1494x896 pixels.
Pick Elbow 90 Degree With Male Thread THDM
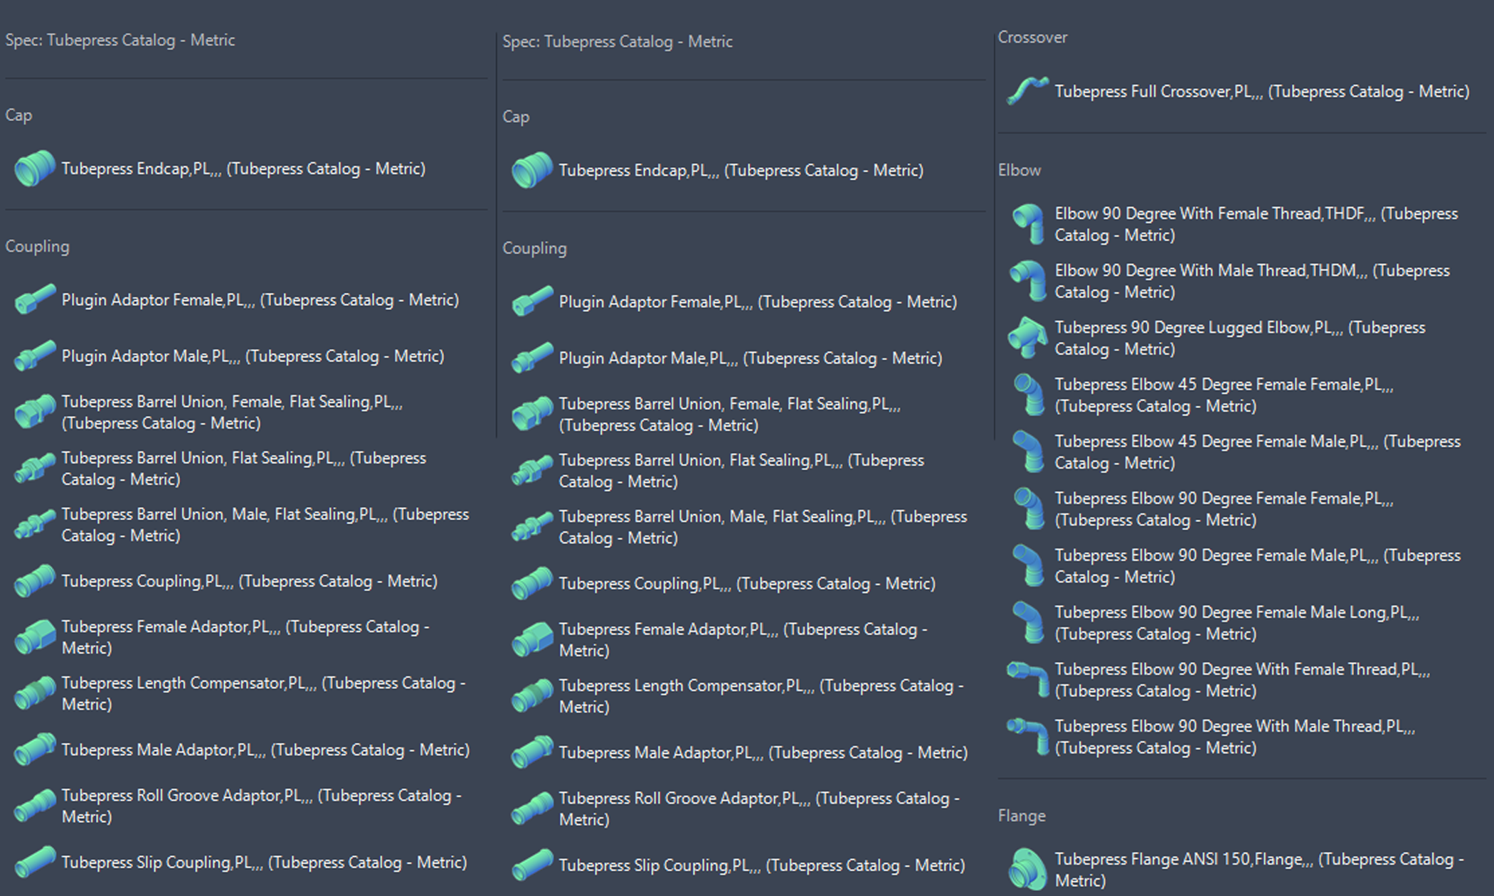click(x=1251, y=281)
